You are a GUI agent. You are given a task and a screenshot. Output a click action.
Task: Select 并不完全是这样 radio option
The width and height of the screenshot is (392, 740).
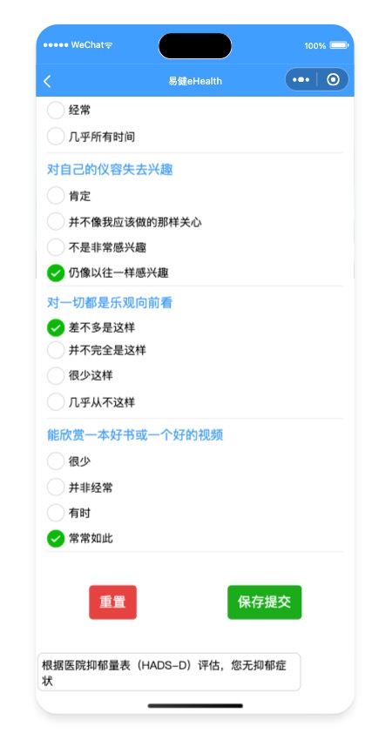pyautogui.click(x=97, y=350)
